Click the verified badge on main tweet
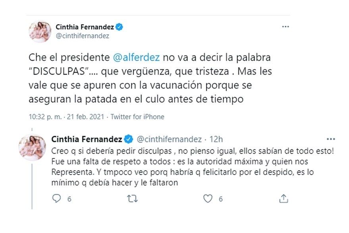349x233 pixels. 120,27
